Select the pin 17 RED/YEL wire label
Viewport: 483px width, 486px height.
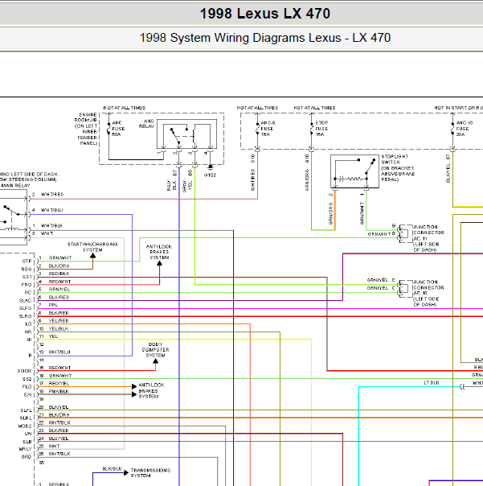pyautogui.click(x=59, y=383)
